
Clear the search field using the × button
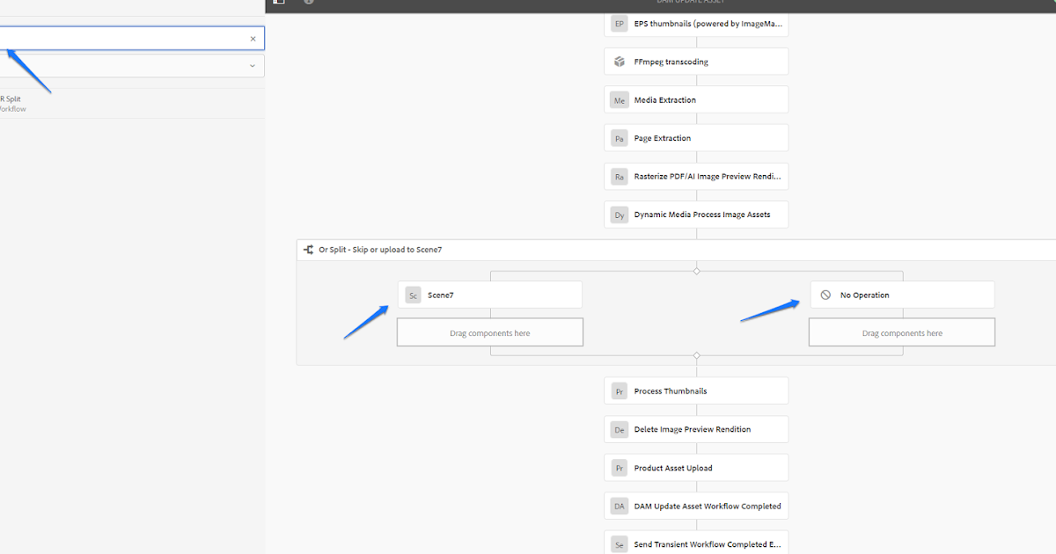point(253,38)
